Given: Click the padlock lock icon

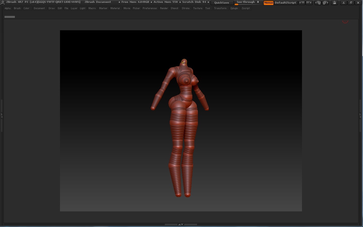Looking at the screenshot, I should 335,3.
